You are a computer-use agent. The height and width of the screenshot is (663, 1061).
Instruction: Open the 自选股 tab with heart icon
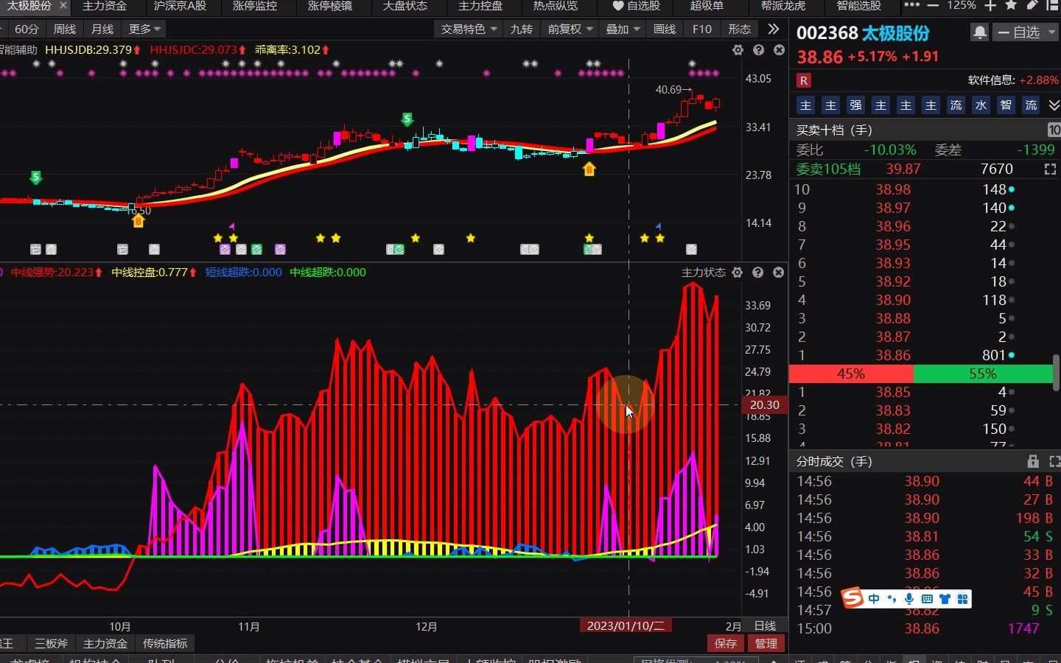(637, 6)
